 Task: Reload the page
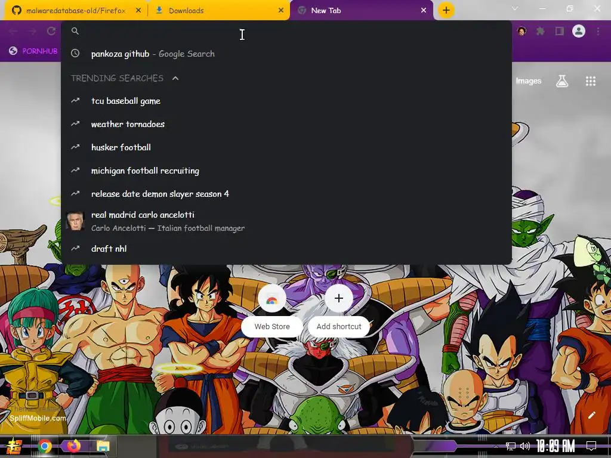click(51, 31)
